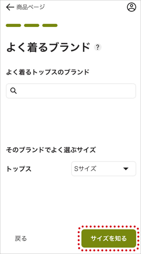Select the first green progress step

click(x=13, y=25)
